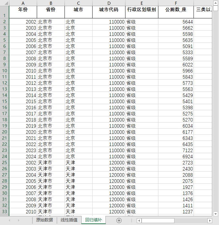Select column B header
Viewport: 219px width, 225px height.
pos(51,3)
